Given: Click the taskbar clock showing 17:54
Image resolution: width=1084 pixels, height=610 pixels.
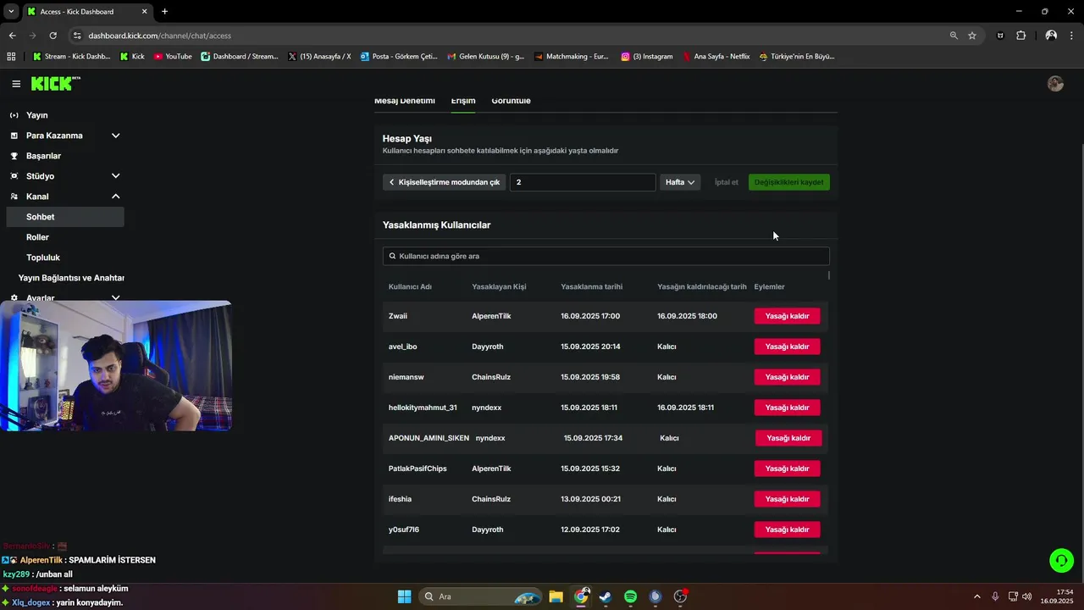Looking at the screenshot, I should click(x=1058, y=596).
